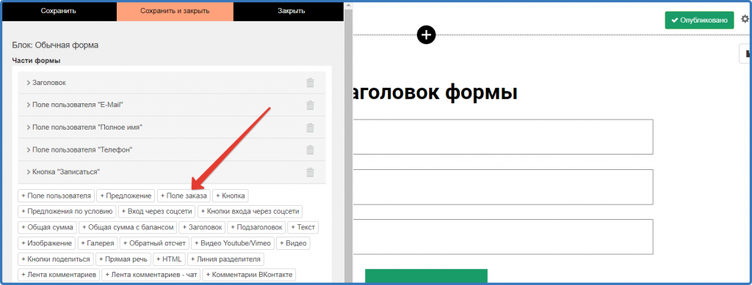Image resolution: width=752 pixels, height=285 pixels.
Task: Add Лента комментариев - чат part
Action: pyautogui.click(x=151, y=275)
